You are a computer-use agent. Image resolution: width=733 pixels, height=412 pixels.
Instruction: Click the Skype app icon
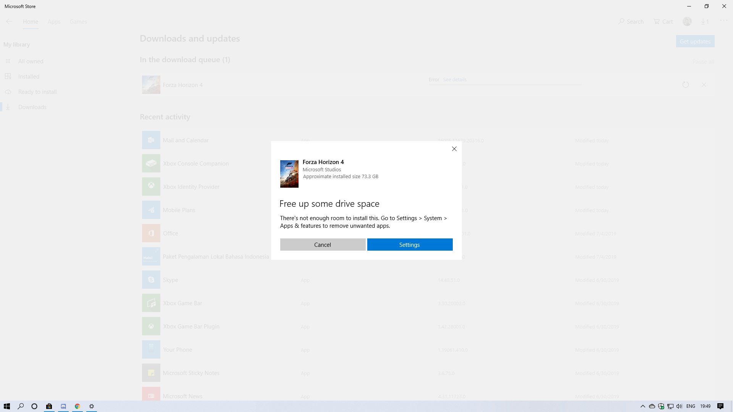(x=151, y=280)
